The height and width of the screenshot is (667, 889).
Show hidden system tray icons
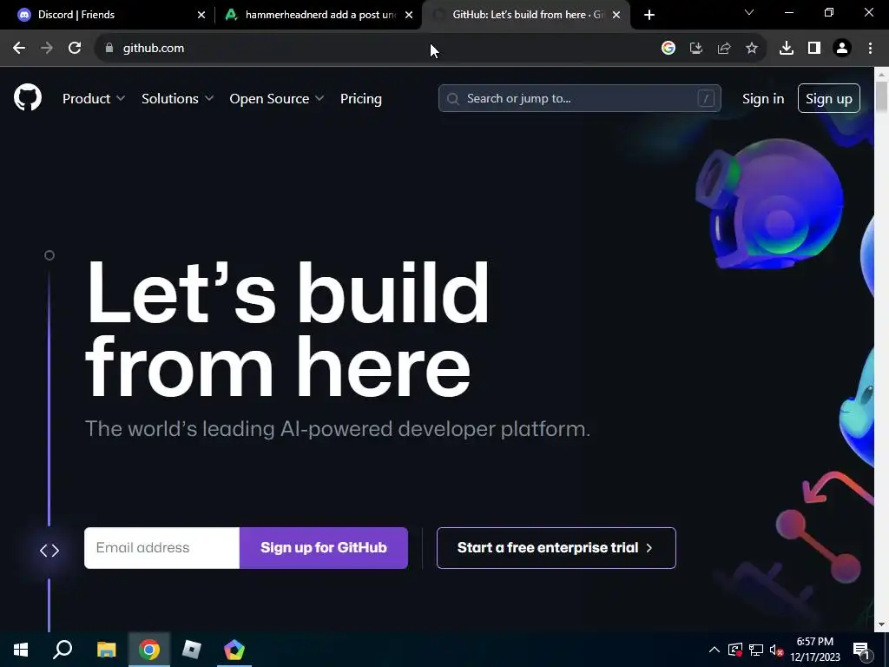coord(714,650)
